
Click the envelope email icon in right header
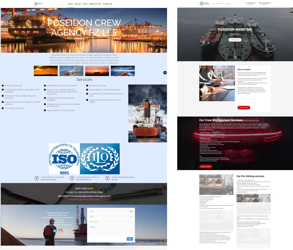pos(260,3)
